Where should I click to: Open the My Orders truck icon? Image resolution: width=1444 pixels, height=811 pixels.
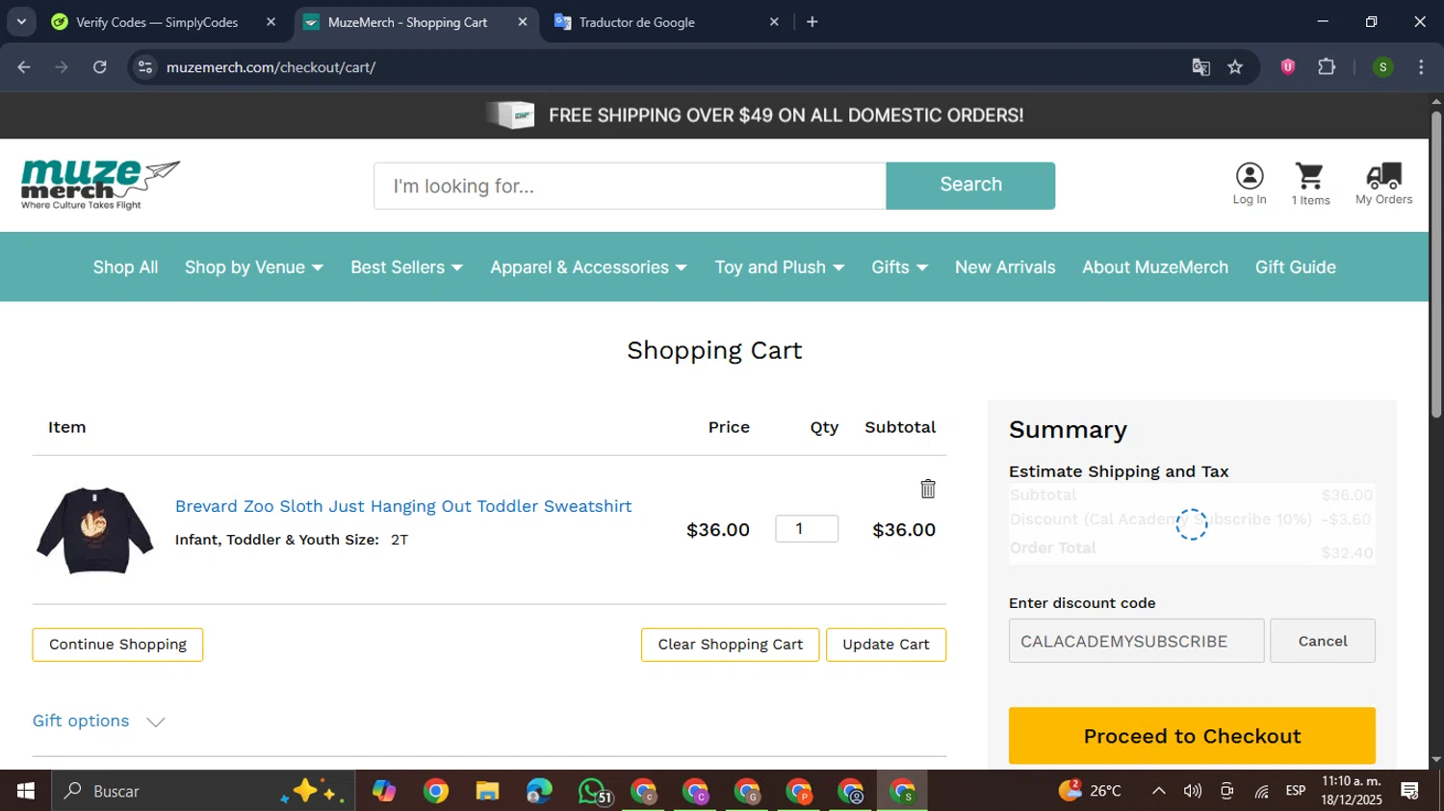[x=1383, y=184]
